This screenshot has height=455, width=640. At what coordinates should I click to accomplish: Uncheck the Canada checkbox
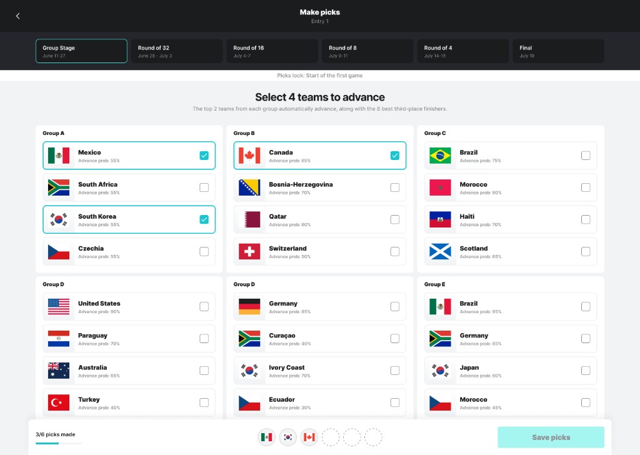click(x=395, y=156)
